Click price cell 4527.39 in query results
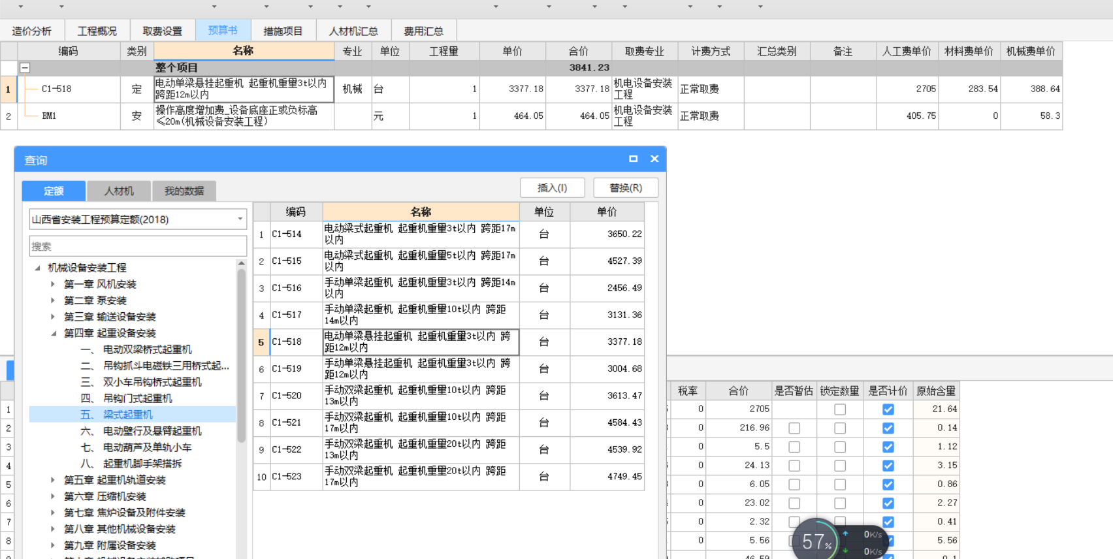 607,261
